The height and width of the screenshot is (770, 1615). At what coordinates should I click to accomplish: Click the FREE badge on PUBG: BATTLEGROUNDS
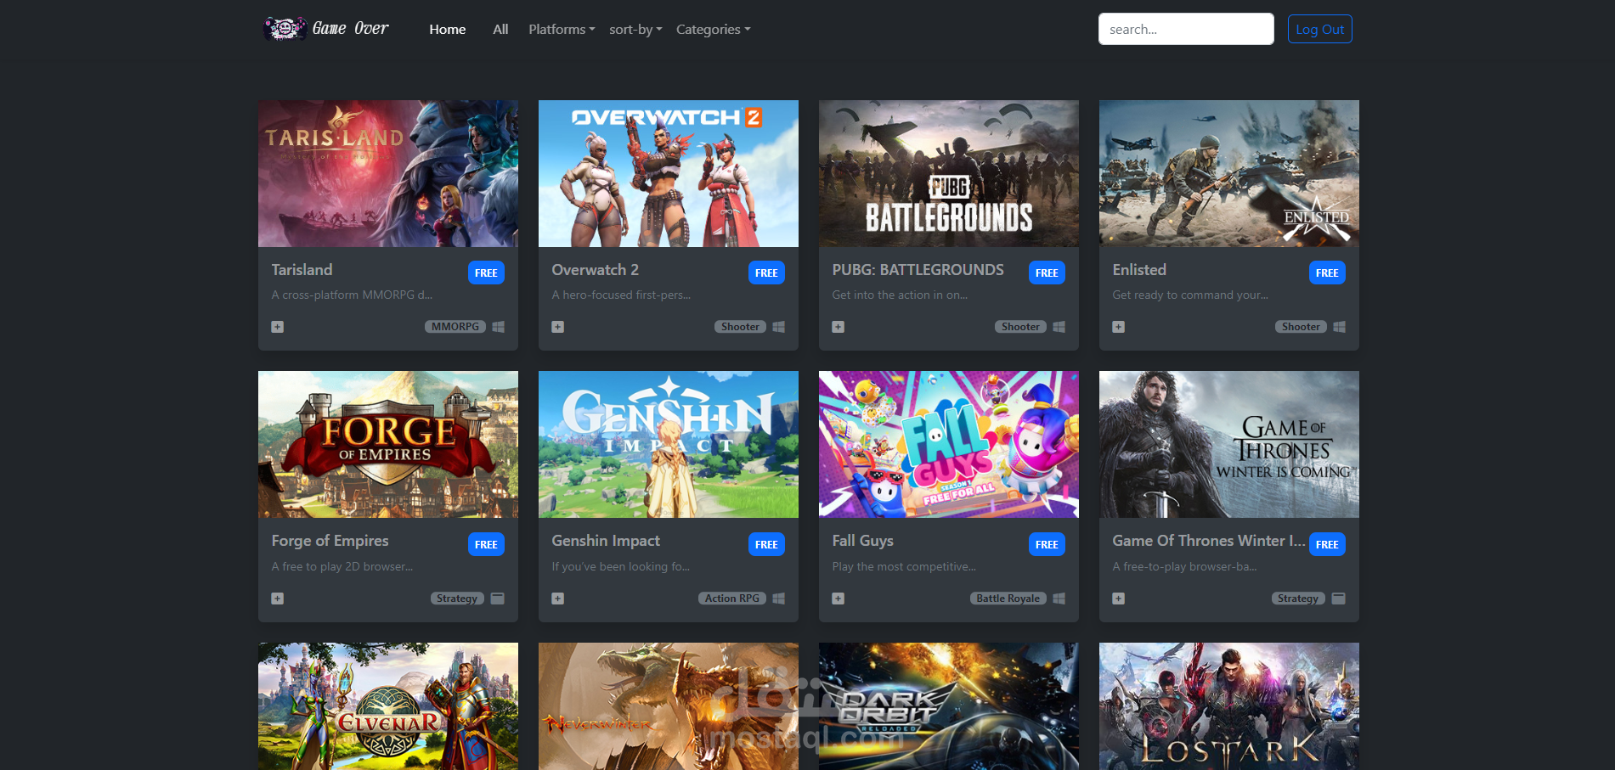1047,273
